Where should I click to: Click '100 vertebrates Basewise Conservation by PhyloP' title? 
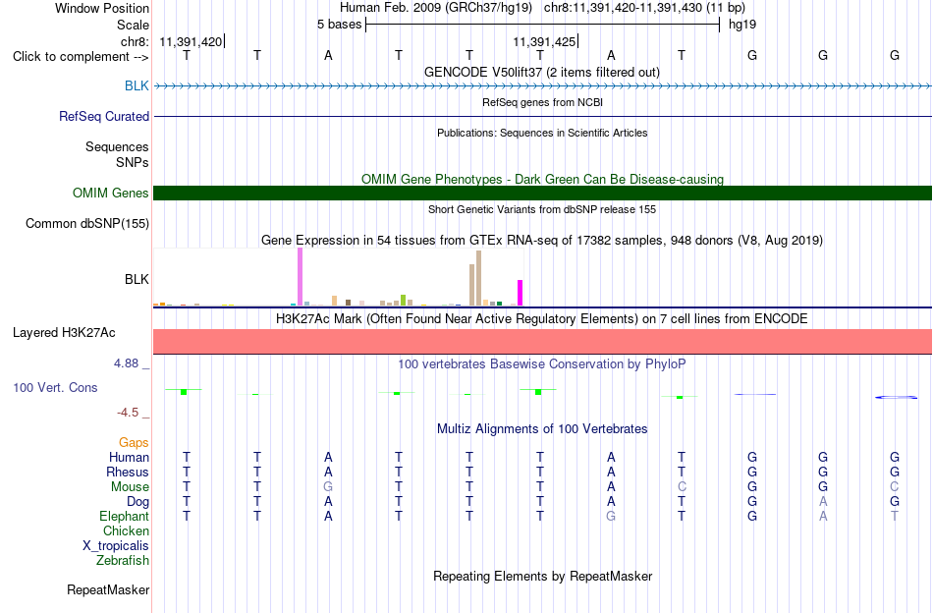541,363
